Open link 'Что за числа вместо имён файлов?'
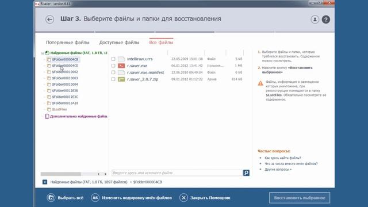This screenshot has height=207, width=368. pos(291,163)
